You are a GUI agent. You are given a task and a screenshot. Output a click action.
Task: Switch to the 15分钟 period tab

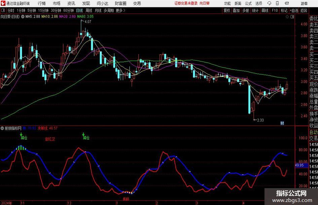(43, 10)
